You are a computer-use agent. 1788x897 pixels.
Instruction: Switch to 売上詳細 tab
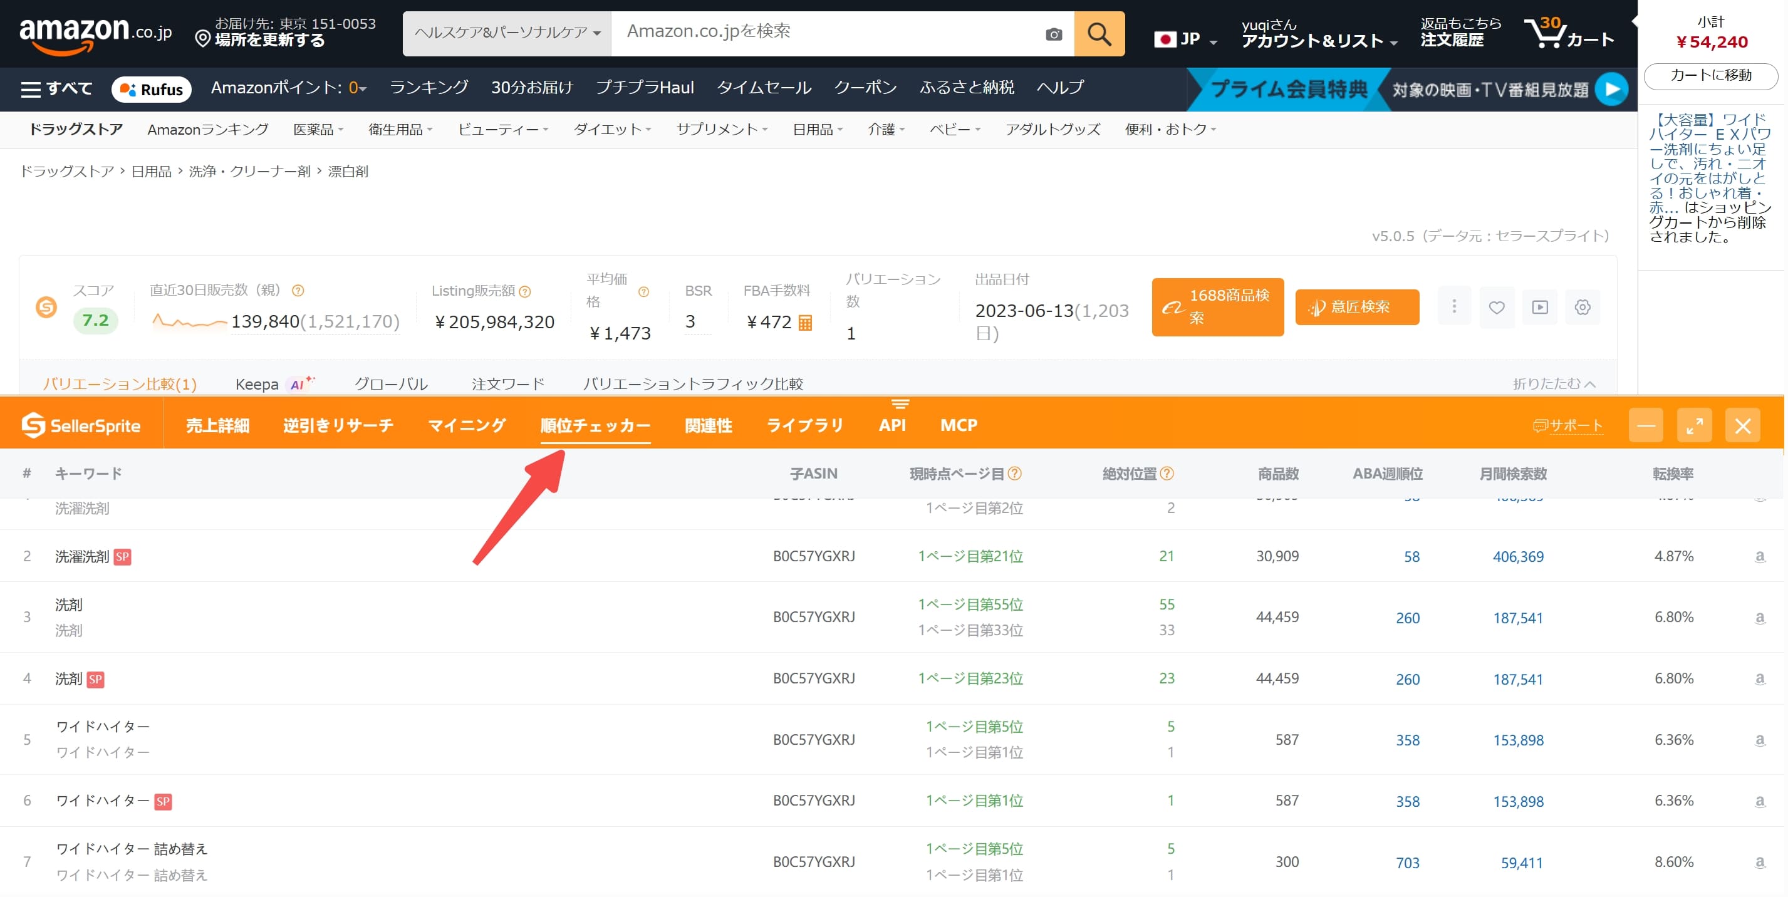click(218, 425)
